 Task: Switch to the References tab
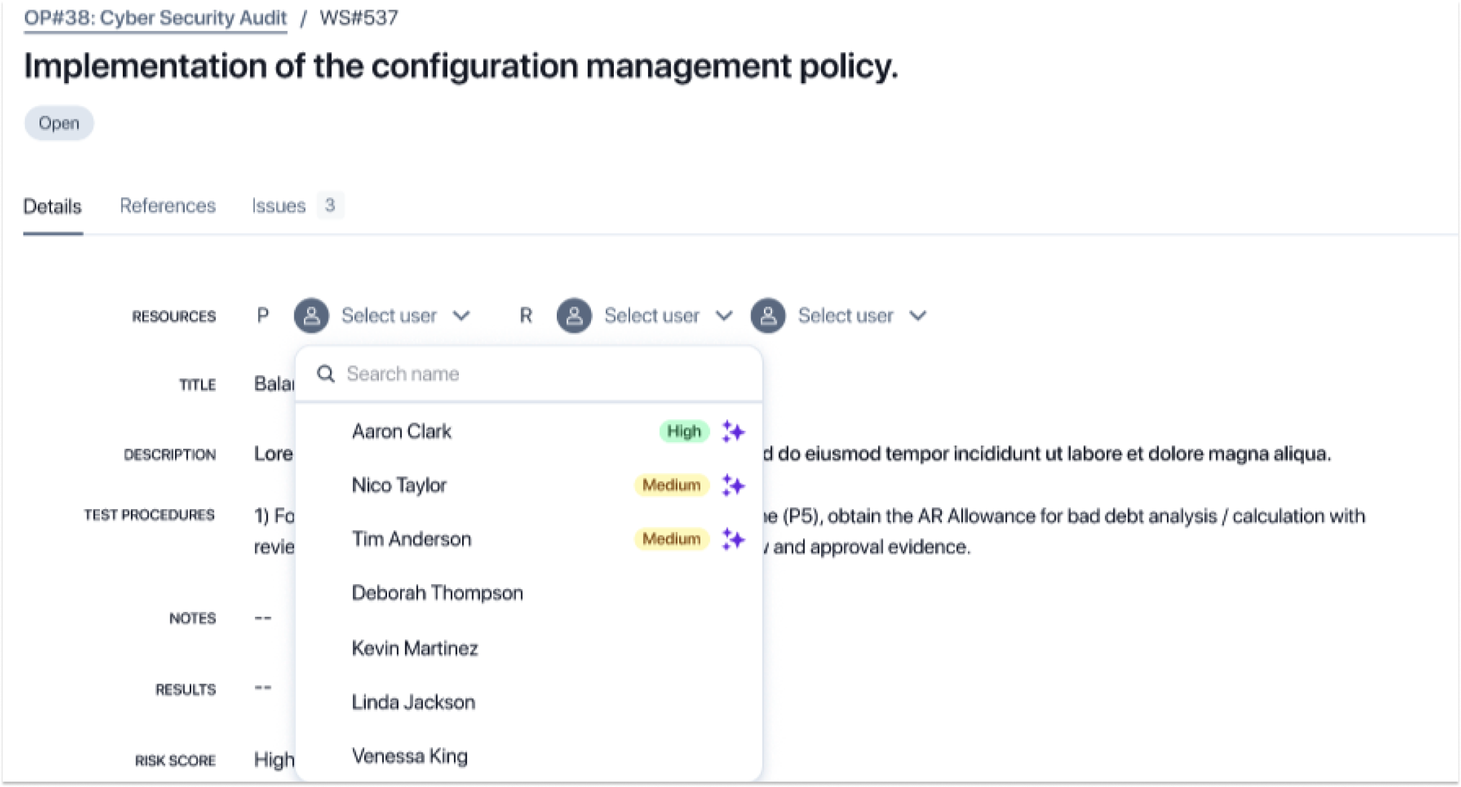pos(168,205)
